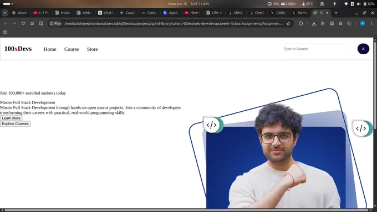Click the Course navigation link

click(x=72, y=49)
